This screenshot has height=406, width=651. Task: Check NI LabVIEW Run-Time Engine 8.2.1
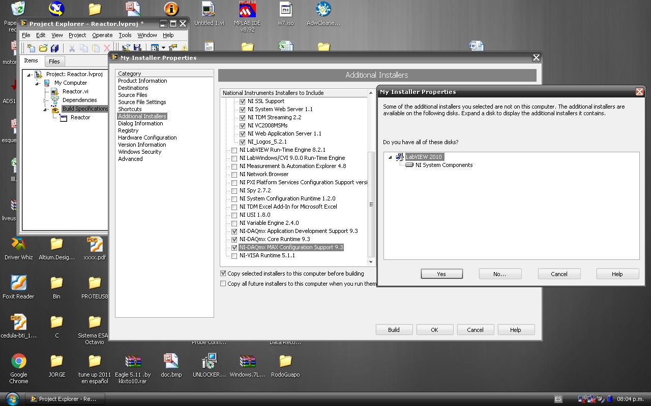point(234,150)
